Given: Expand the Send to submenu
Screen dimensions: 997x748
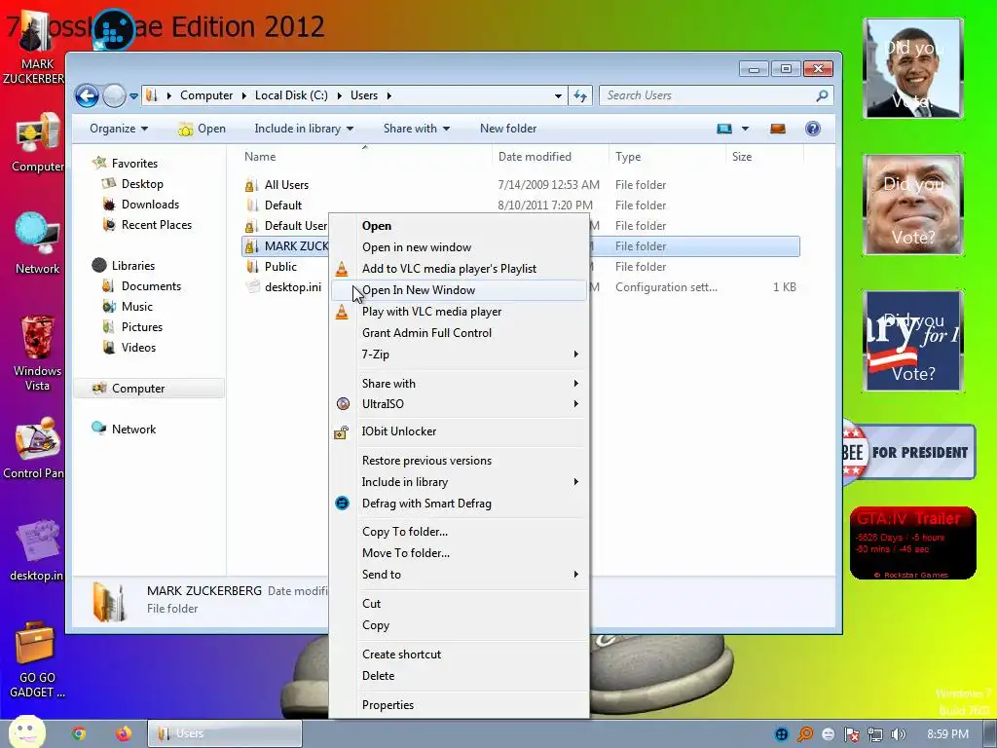Looking at the screenshot, I should [460, 575].
